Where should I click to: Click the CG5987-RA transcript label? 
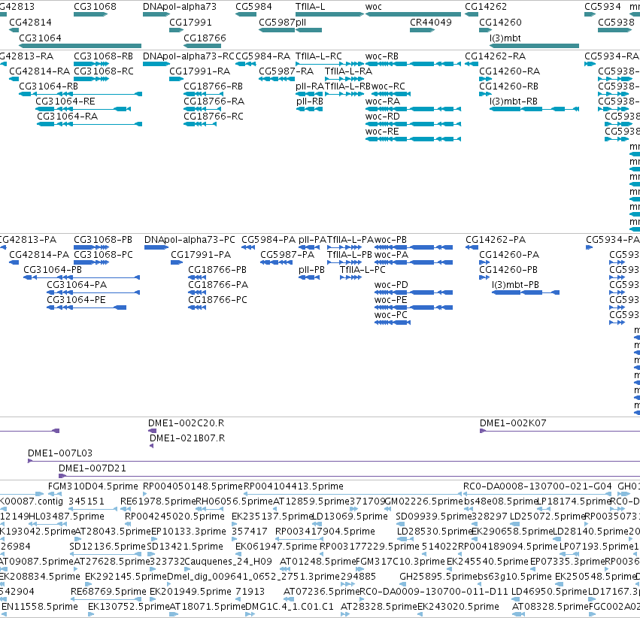coord(286,71)
